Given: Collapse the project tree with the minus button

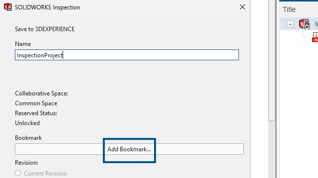Looking at the screenshot, I should pyautogui.click(x=290, y=24).
